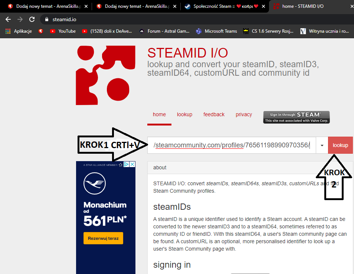Expand the dropdown arrow beside lookup

pyautogui.click(x=322, y=145)
